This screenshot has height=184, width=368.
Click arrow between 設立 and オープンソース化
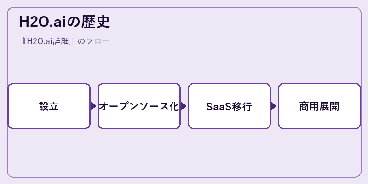click(x=94, y=106)
